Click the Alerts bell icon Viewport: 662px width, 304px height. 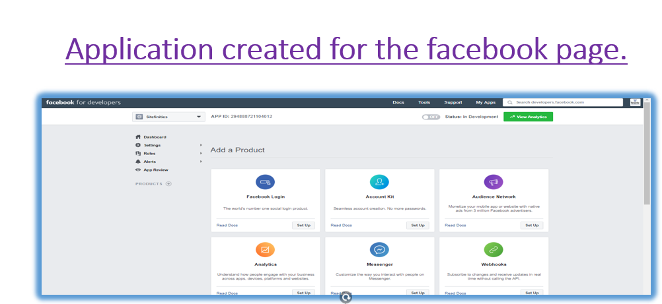tap(137, 162)
